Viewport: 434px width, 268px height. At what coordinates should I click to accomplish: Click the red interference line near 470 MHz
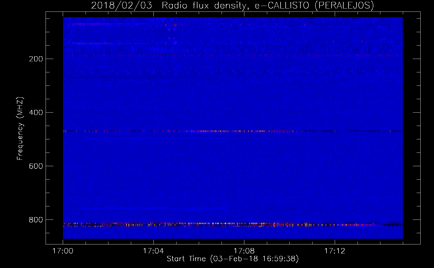[x=233, y=131]
